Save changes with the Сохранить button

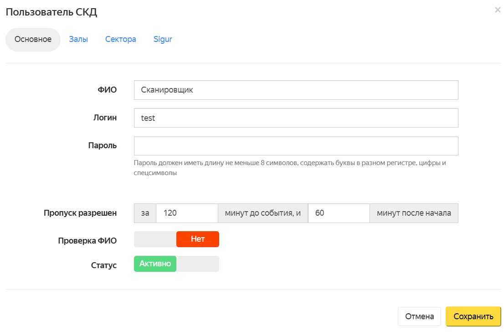[x=473, y=316]
